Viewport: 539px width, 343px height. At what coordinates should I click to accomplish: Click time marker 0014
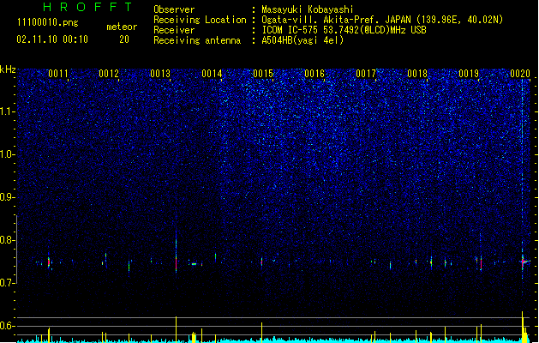[x=212, y=74]
